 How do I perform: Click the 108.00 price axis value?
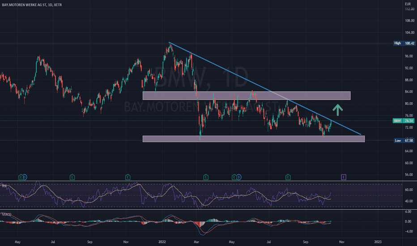(409, 21)
